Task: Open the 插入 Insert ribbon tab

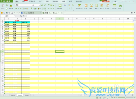Action: tap(24, 1)
